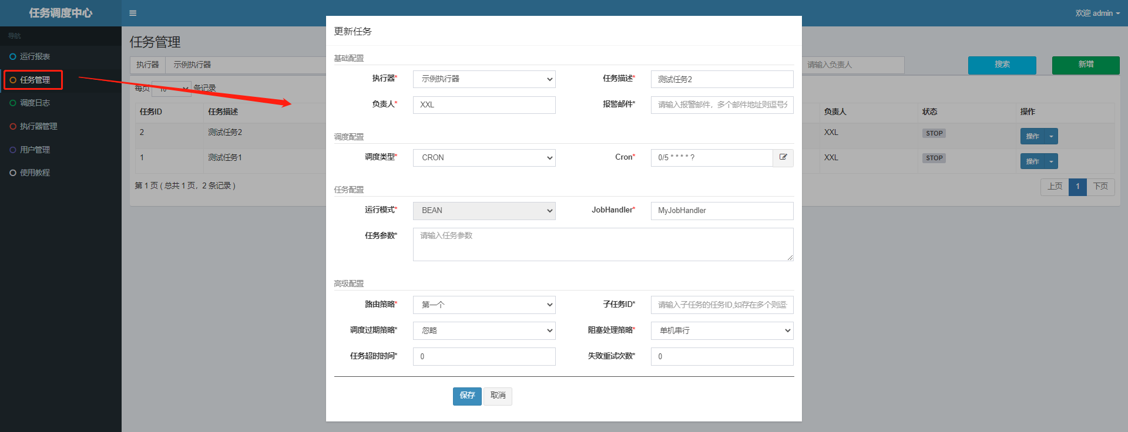Open the 示例执行器 filter select behind dialog

tap(246, 65)
